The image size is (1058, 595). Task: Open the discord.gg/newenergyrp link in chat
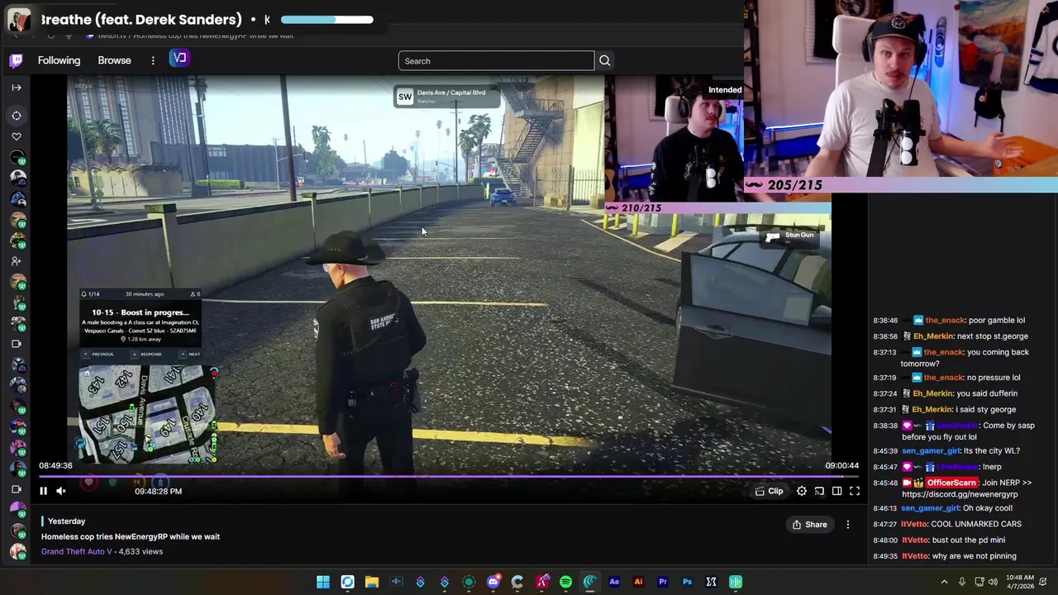(960, 494)
